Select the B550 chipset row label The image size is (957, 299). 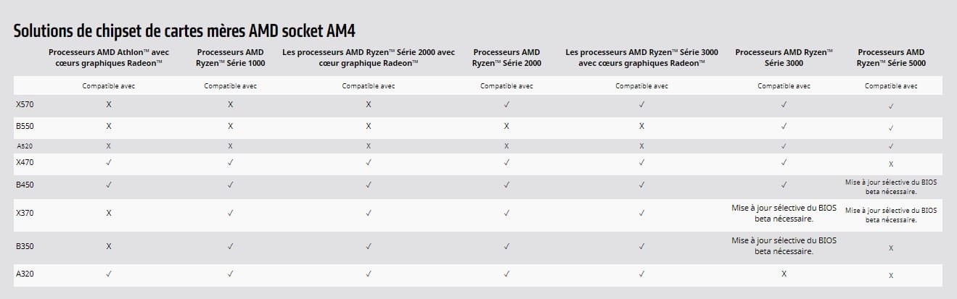(24, 126)
